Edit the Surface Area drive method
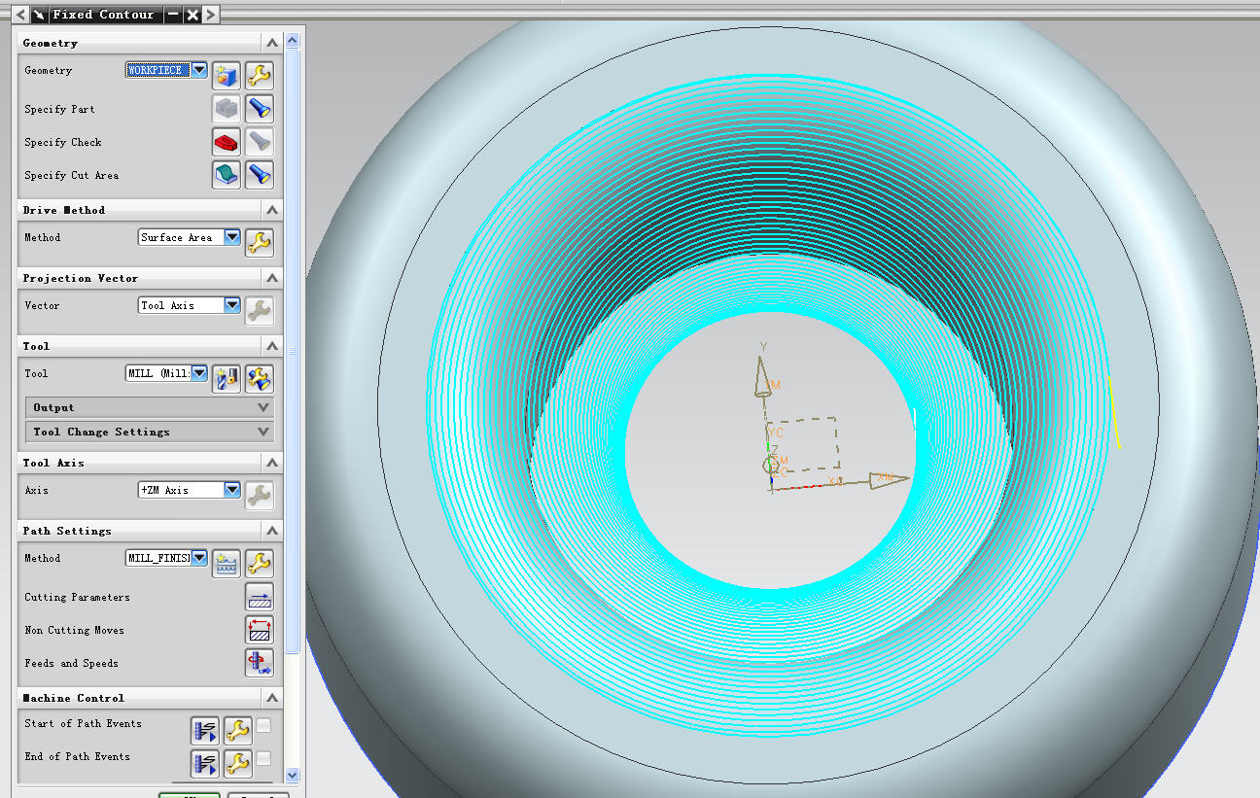Image resolution: width=1260 pixels, height=798 pixels. coord(260,243)
